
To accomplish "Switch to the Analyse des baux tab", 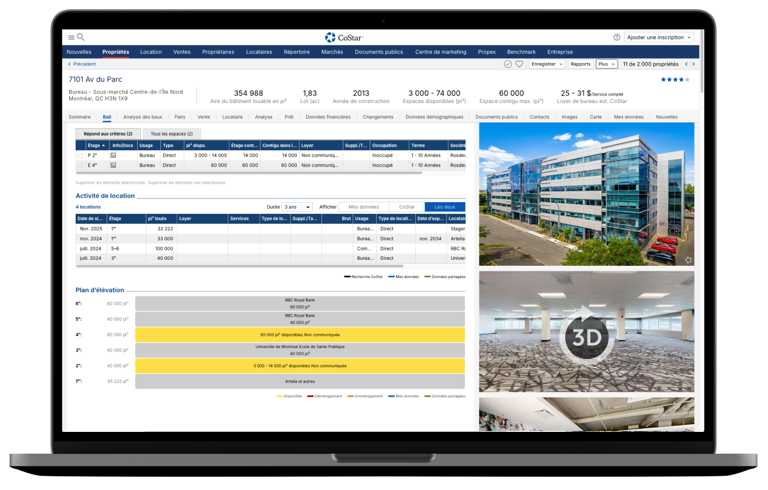I will (x=143, y=117).
